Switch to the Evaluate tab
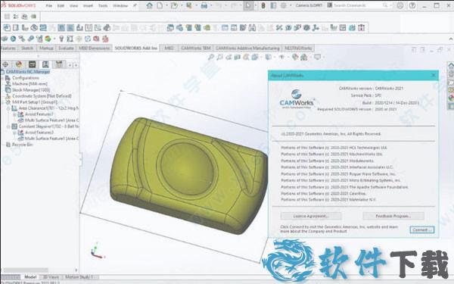Image resolution: width=454 pixels, height=284 pixels. 66,48
